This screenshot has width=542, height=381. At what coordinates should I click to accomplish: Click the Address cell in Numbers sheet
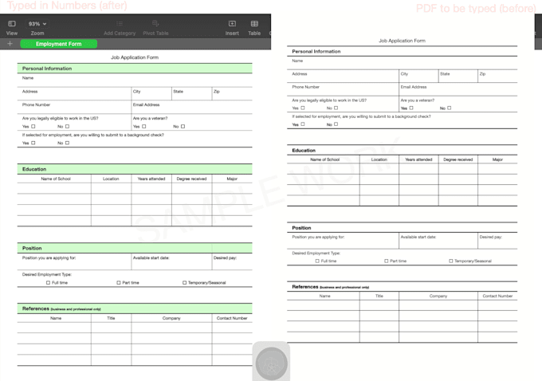click(x=74, y=94)
